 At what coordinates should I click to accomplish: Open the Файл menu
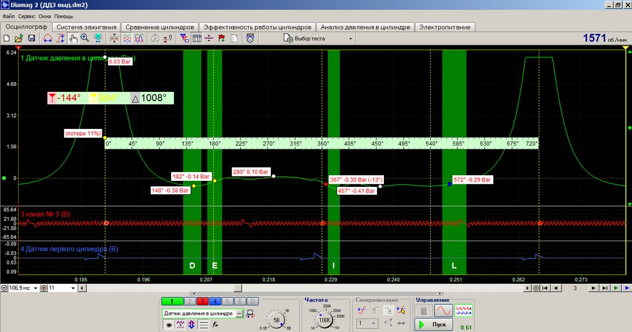(x=9, y=17)
